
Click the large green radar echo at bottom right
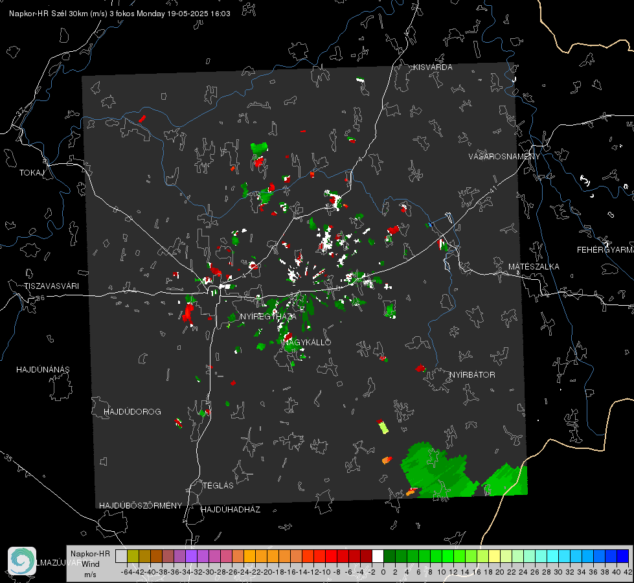coord(438,470)
